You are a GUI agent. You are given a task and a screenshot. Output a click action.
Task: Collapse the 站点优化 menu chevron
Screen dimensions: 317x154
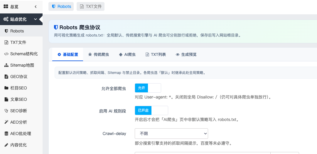point(36,19)
